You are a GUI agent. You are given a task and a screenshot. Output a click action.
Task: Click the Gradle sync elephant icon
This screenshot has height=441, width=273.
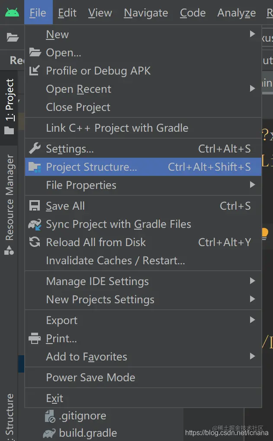(35, 224)
